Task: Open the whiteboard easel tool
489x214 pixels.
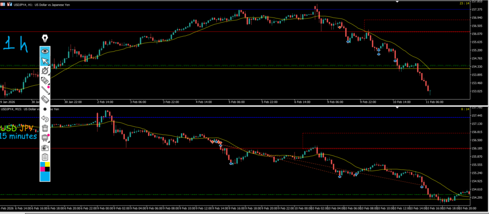Action: coord(45,138)
